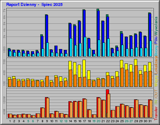Click the 3k axis label

4,37
